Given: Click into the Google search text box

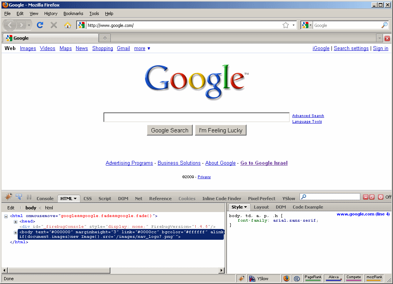Looking at the screenshot, I should point(196,117).
